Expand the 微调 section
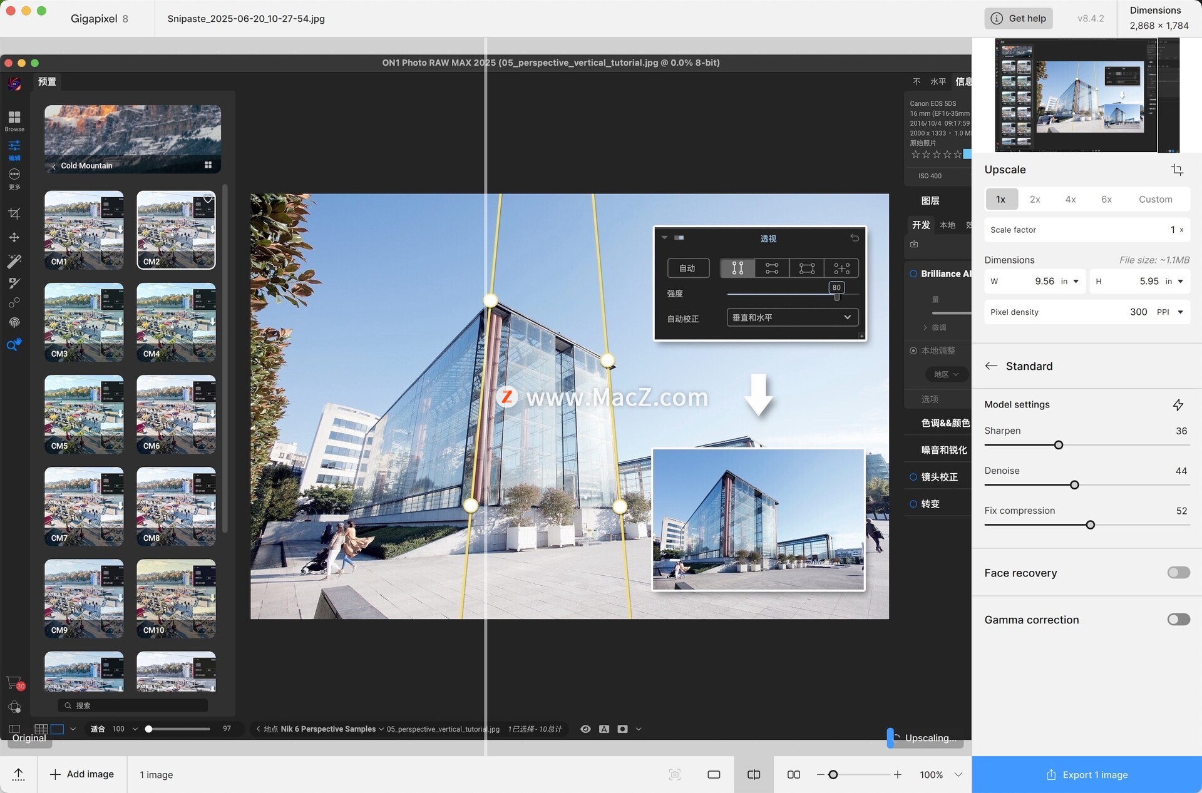Viewport: 1202px width, 793px height. pyautogui.click(x=934, y=327)
